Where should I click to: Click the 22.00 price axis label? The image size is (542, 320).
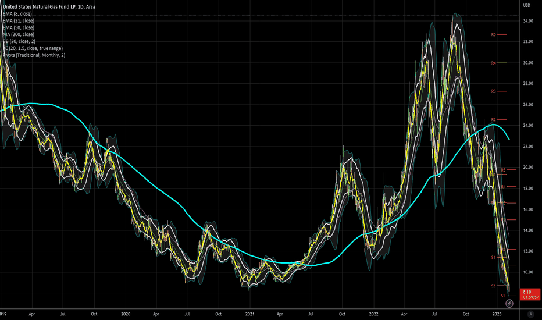pyautogui.click(x=528, y=147)
